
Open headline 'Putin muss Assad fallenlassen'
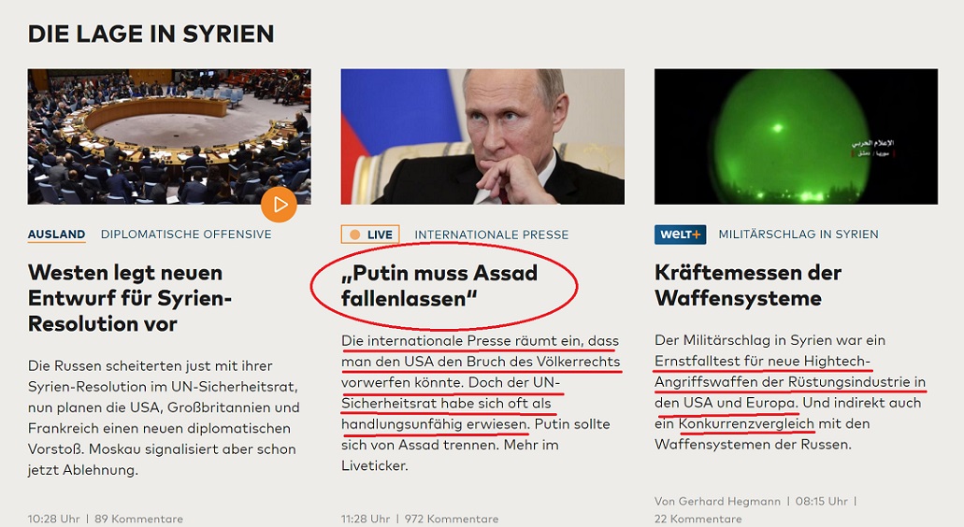(x=439, y=285)
